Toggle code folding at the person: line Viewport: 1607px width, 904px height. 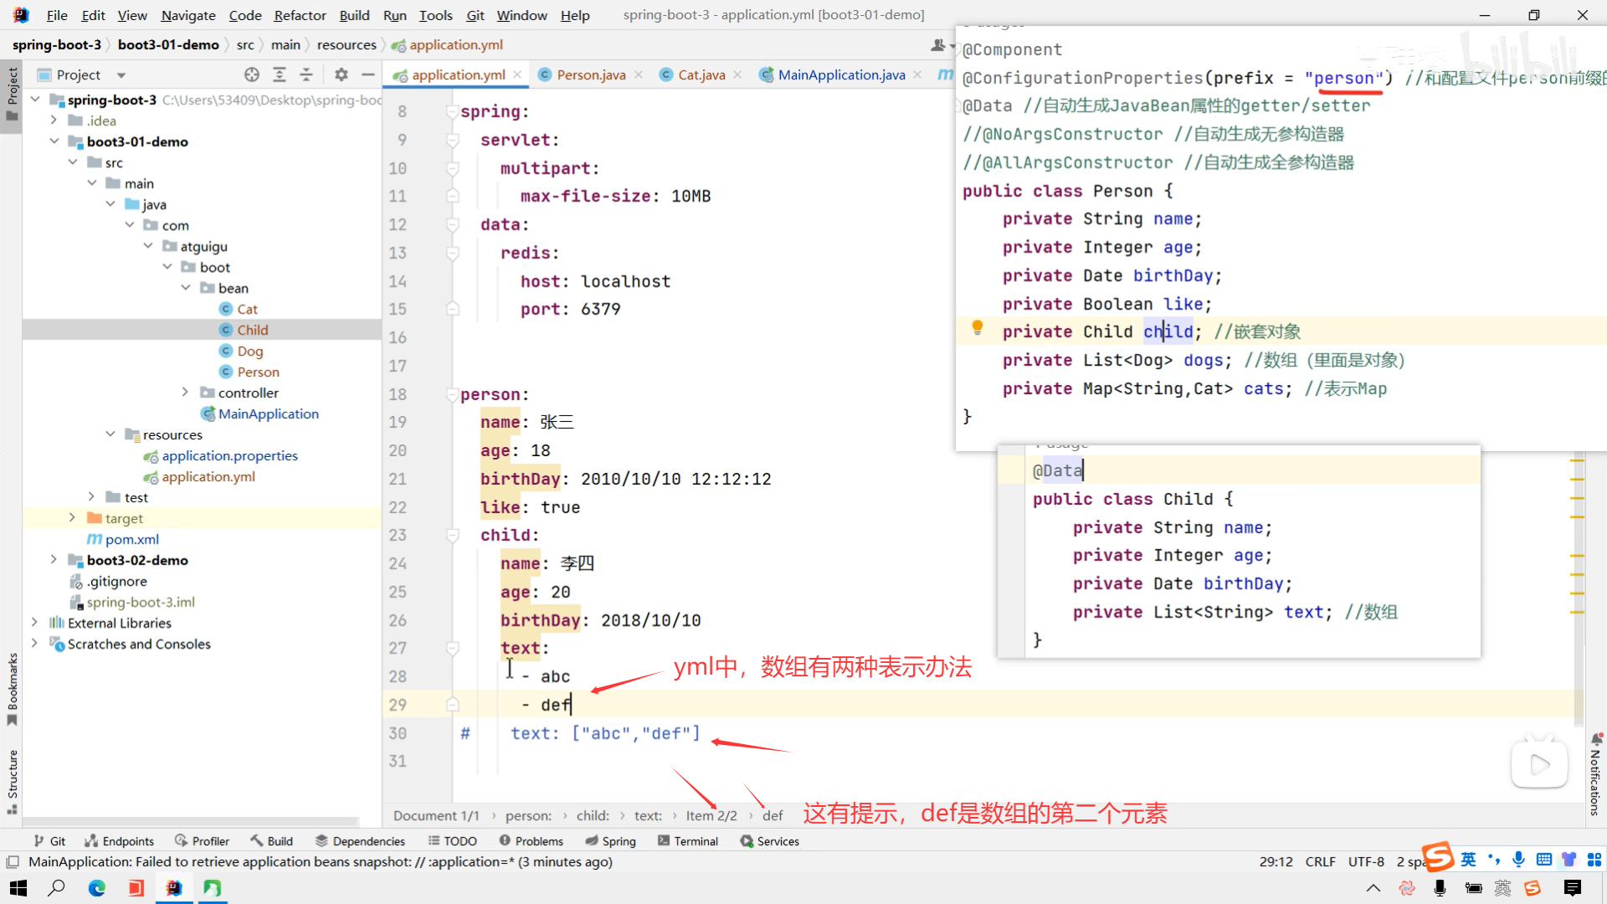point(453,394)
